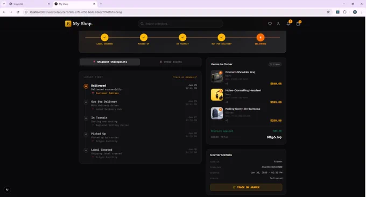Click the Delivered status checkpoint circle icon
This screenshot has height=197, width=366.
86,86
